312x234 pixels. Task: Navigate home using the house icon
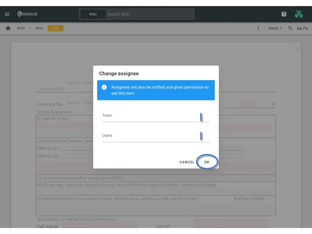click(x=8, y=28)
